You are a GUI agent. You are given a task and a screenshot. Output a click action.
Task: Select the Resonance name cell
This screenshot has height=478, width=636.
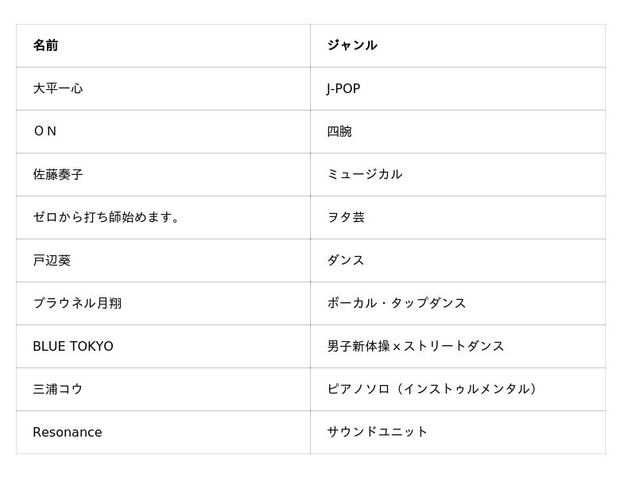[x=68, y=432]
